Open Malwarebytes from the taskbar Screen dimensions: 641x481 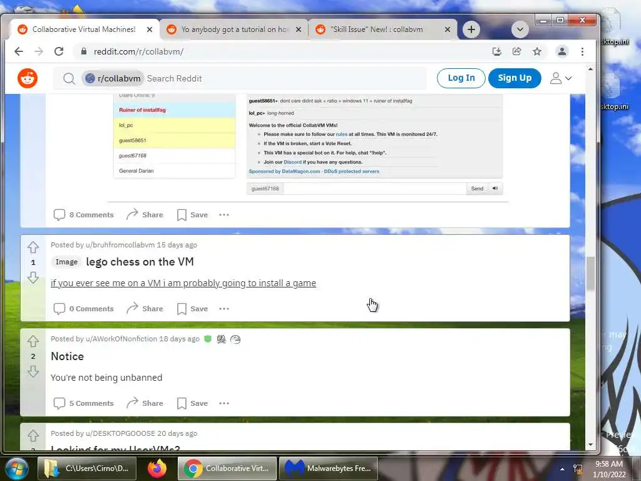click(329, 468)
